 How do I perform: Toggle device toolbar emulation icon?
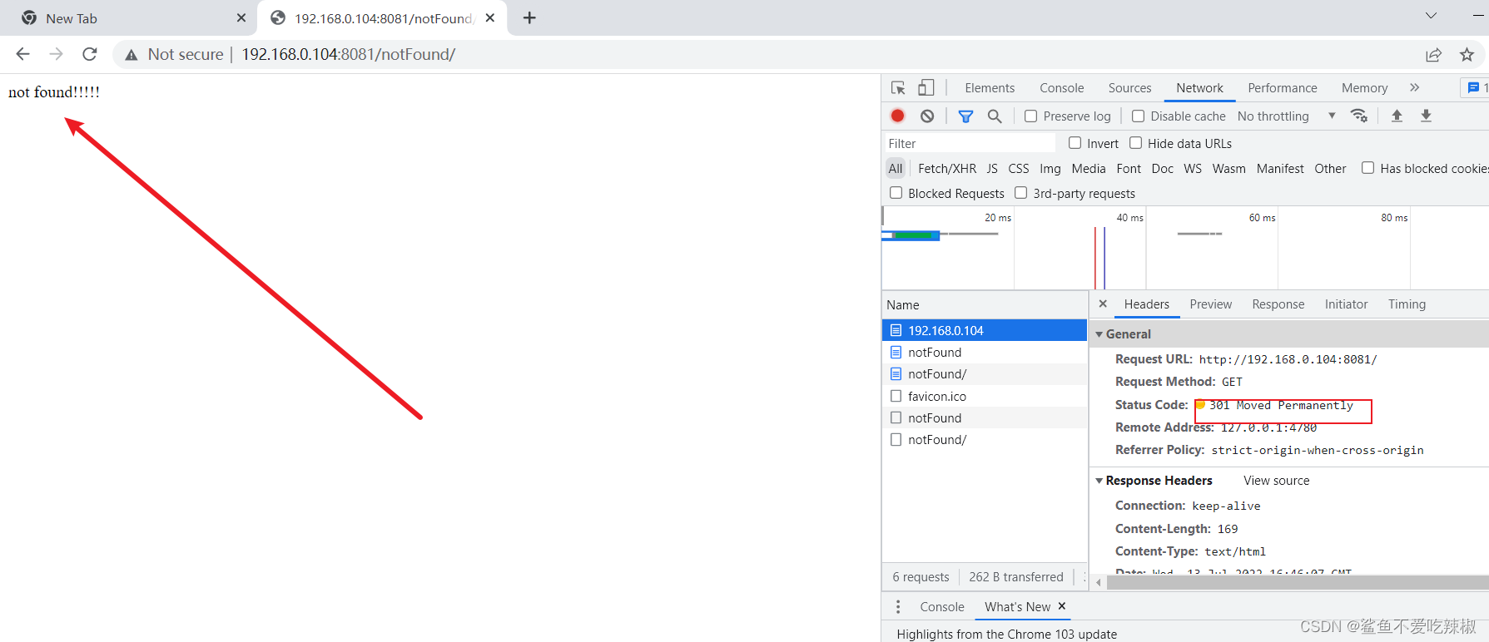pyautogui.click(x=926, y=88)
